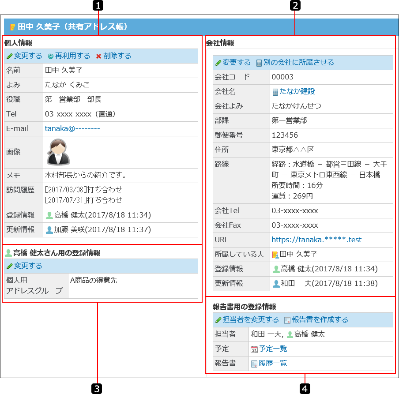The height and width of the screenshot is (394, 399).
Task: Open the たなか建設 company name link
Action: tap(297, 91)
